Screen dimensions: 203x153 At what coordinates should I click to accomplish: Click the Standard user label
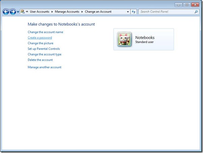144,42
